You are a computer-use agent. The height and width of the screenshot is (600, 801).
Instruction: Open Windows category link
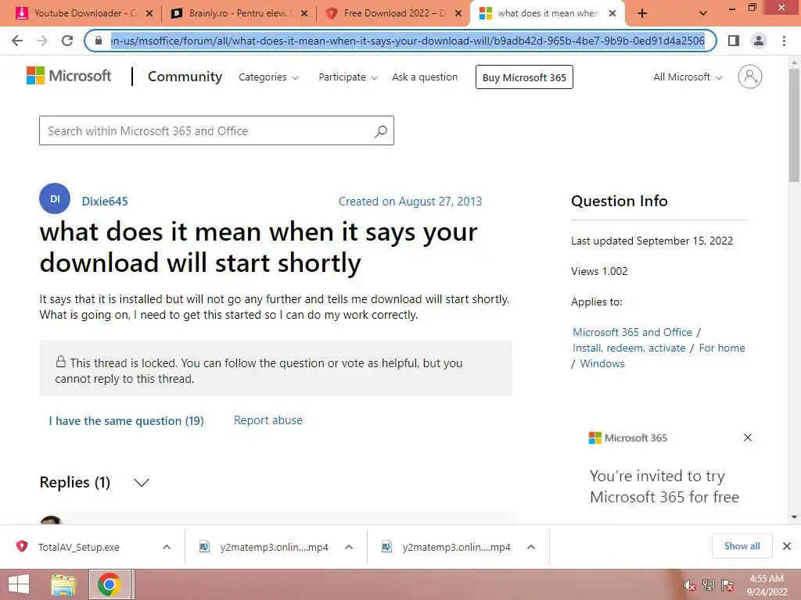pyautogui.click(x=602, y=363)
